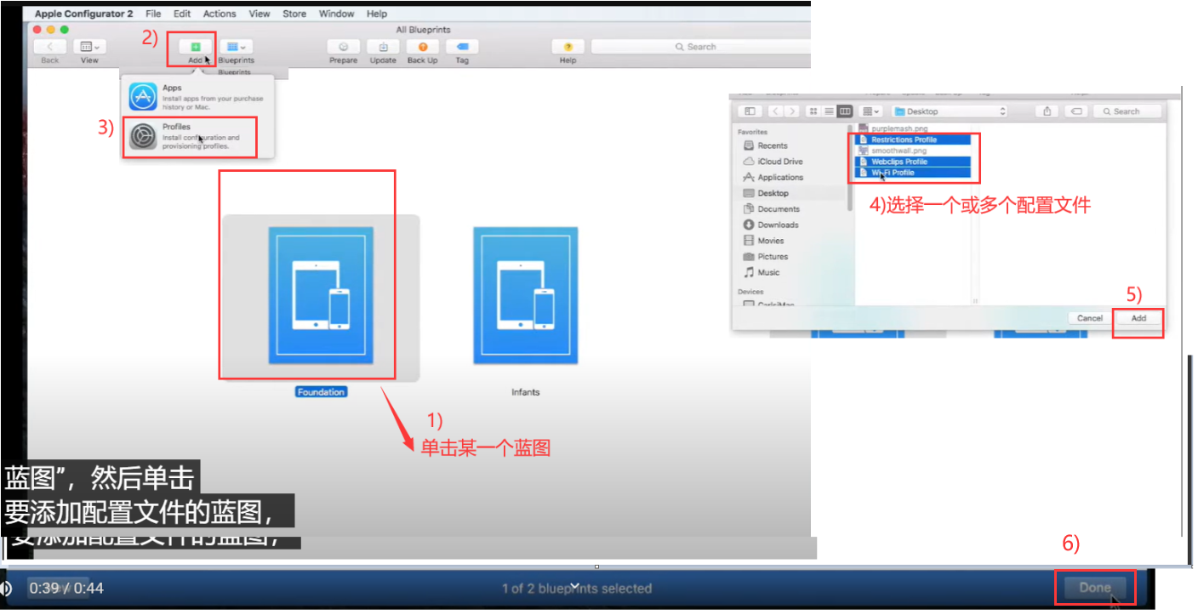The width and height of the screenshot is (1198, 615).
Task: Open the File menu
Action: 153,14
